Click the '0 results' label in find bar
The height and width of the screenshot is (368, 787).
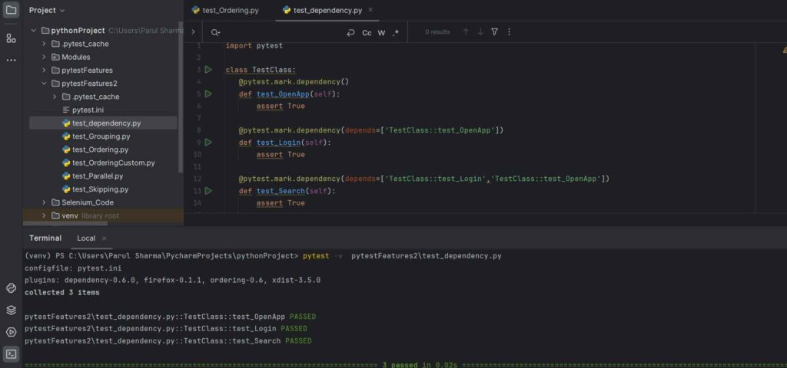tap(437, 32)
